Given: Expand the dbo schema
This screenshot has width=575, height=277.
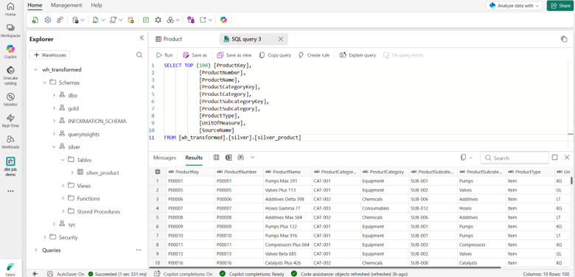Looking at the screenshot, I should click(54, 95).
